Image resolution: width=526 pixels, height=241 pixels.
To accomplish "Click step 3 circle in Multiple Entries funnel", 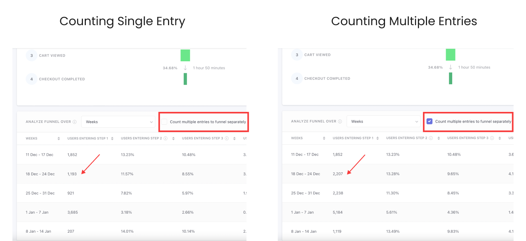I will point(297,55).
